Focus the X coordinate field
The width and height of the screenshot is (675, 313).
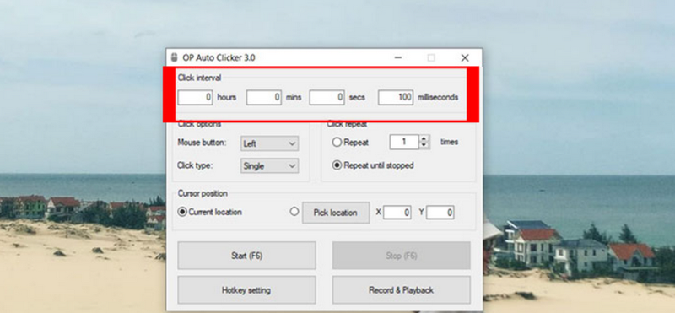point(397,213)
